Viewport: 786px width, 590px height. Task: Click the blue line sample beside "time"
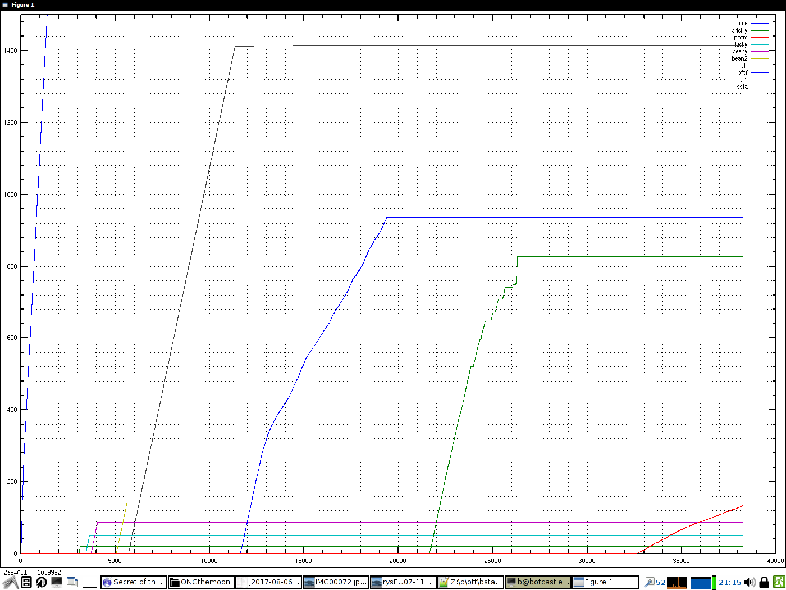760,24
